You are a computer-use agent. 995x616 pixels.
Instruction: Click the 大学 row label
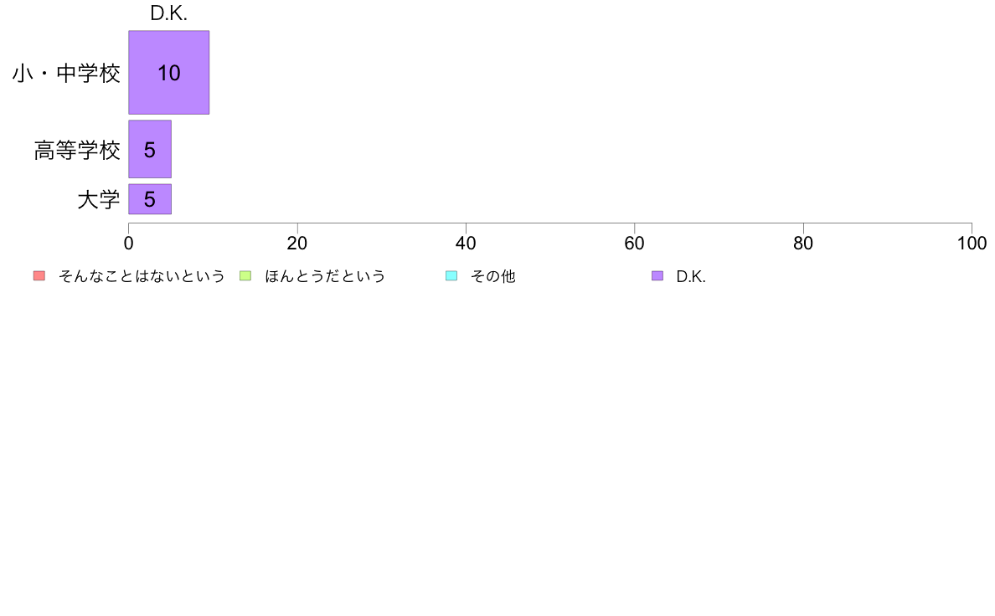[98, 200]
